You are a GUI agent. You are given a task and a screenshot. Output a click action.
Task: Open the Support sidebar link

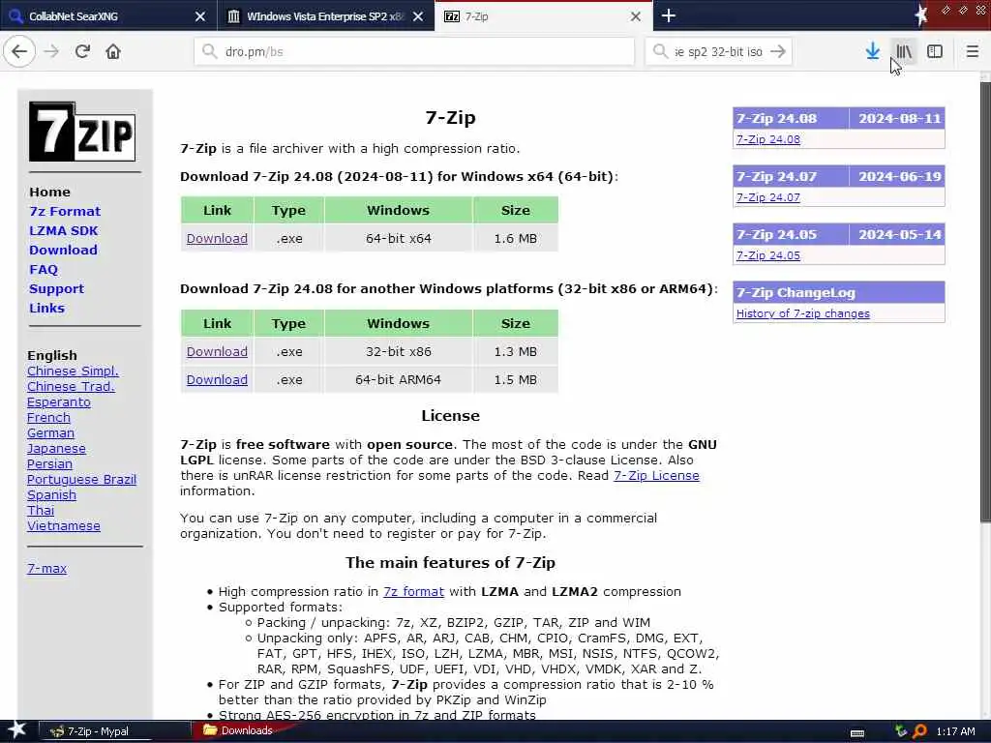click(x=56, y=288)
